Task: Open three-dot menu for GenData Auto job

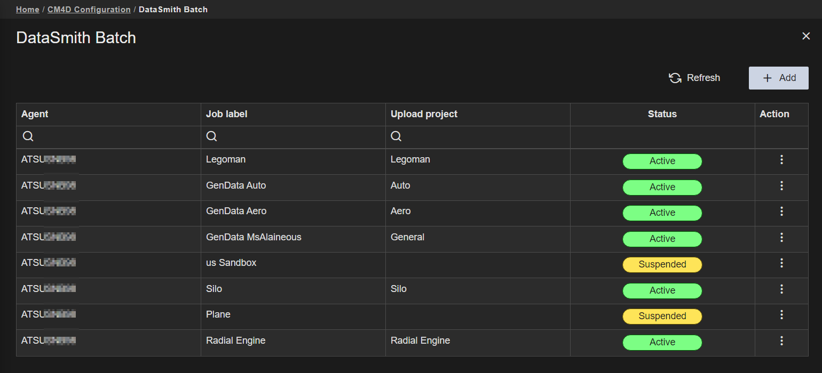Action: [781, 186]
